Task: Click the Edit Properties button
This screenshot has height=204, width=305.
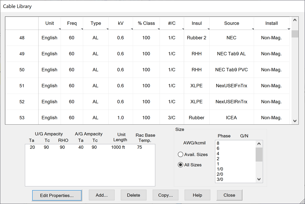Action: click(x=57, y=195)
